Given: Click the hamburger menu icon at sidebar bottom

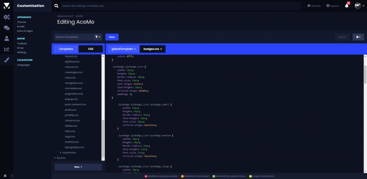Looking at the screenshot, I should 5,176.
